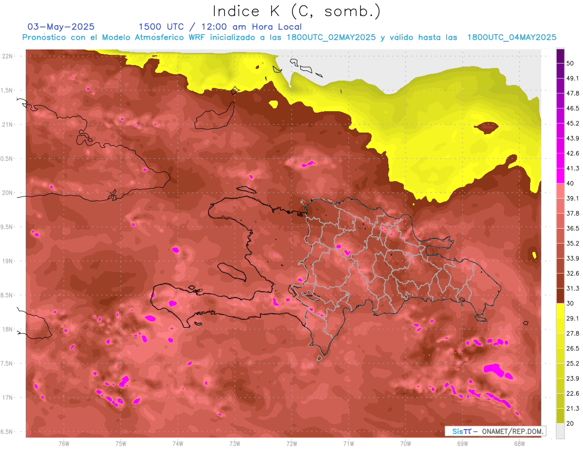Click the '0.5N' latitude tick label
Viewport: 583px width, 450px height.
tap(7, 159)
